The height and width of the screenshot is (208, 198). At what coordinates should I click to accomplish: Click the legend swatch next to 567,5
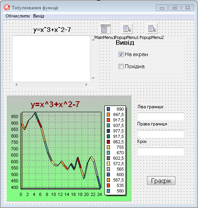pos(108,180)
